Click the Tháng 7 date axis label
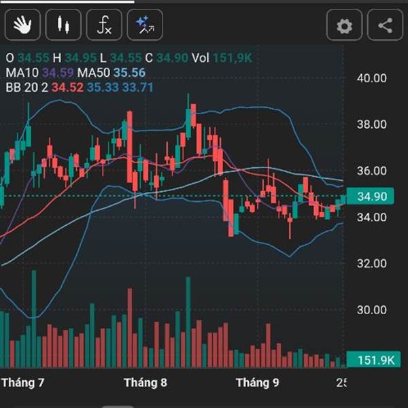Image resolution: width=408 pixels, height=408 pixels. (23, 383)
